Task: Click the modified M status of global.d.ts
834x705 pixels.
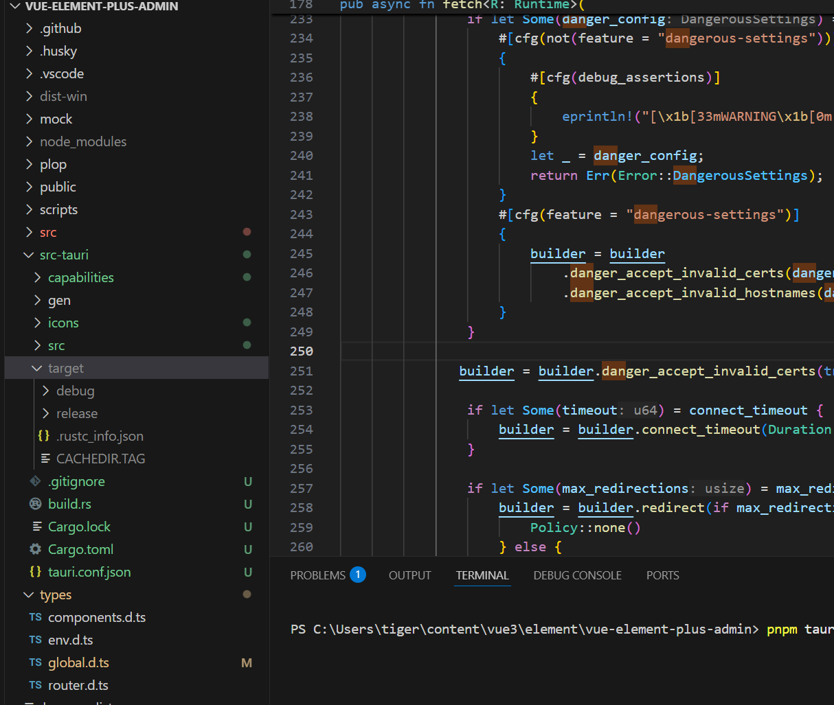Action: [x=247, y=662]
